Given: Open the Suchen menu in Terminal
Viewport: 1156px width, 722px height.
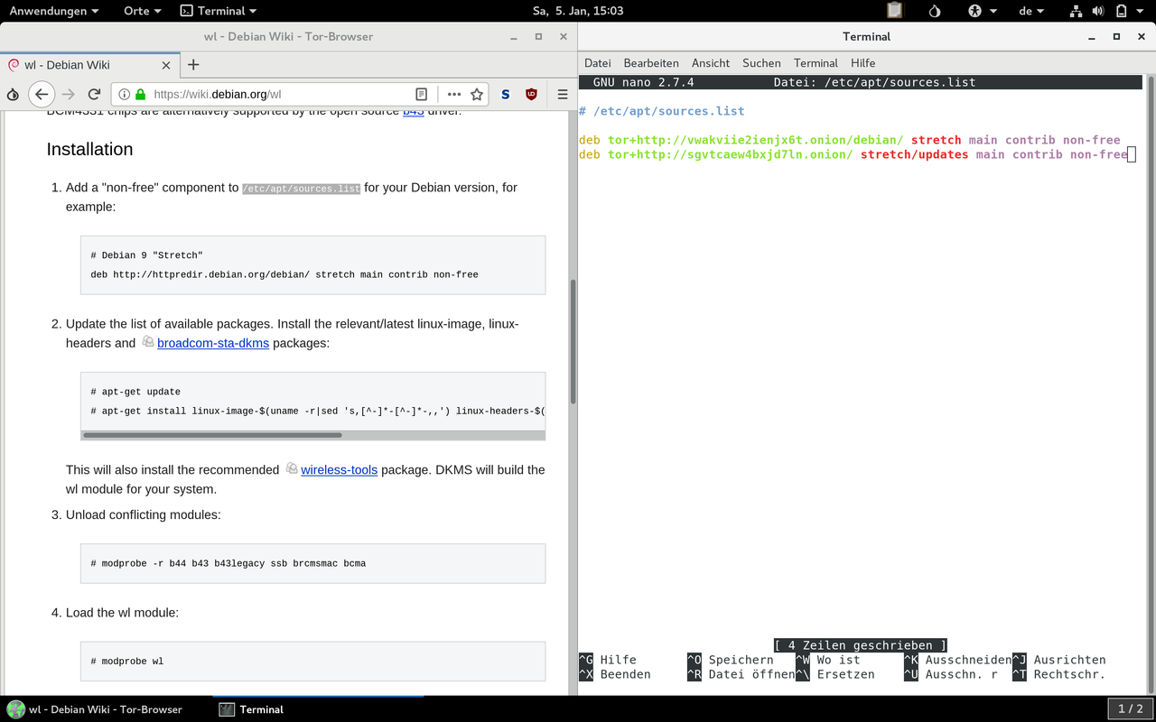Looking at the screenshot, I should click(761, 63).
